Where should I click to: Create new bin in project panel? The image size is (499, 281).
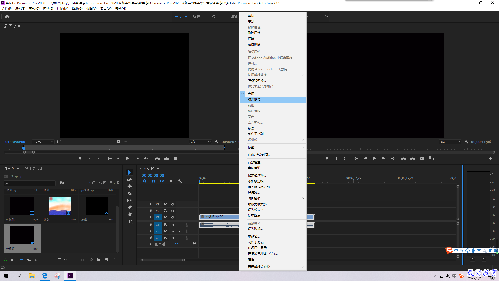tap(99, 260)
